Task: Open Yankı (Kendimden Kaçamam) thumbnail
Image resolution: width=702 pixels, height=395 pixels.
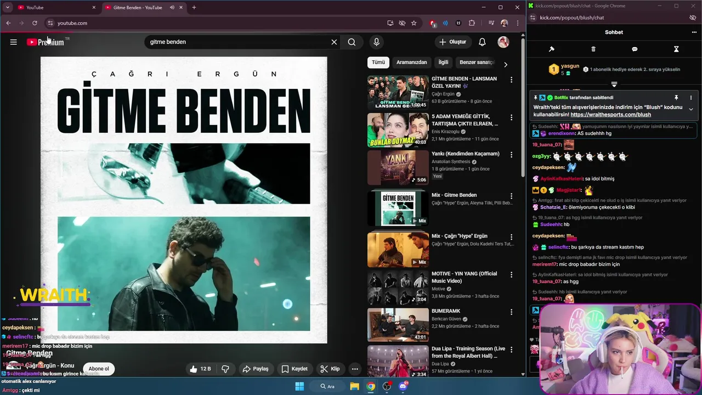Action: coord(398,167)
